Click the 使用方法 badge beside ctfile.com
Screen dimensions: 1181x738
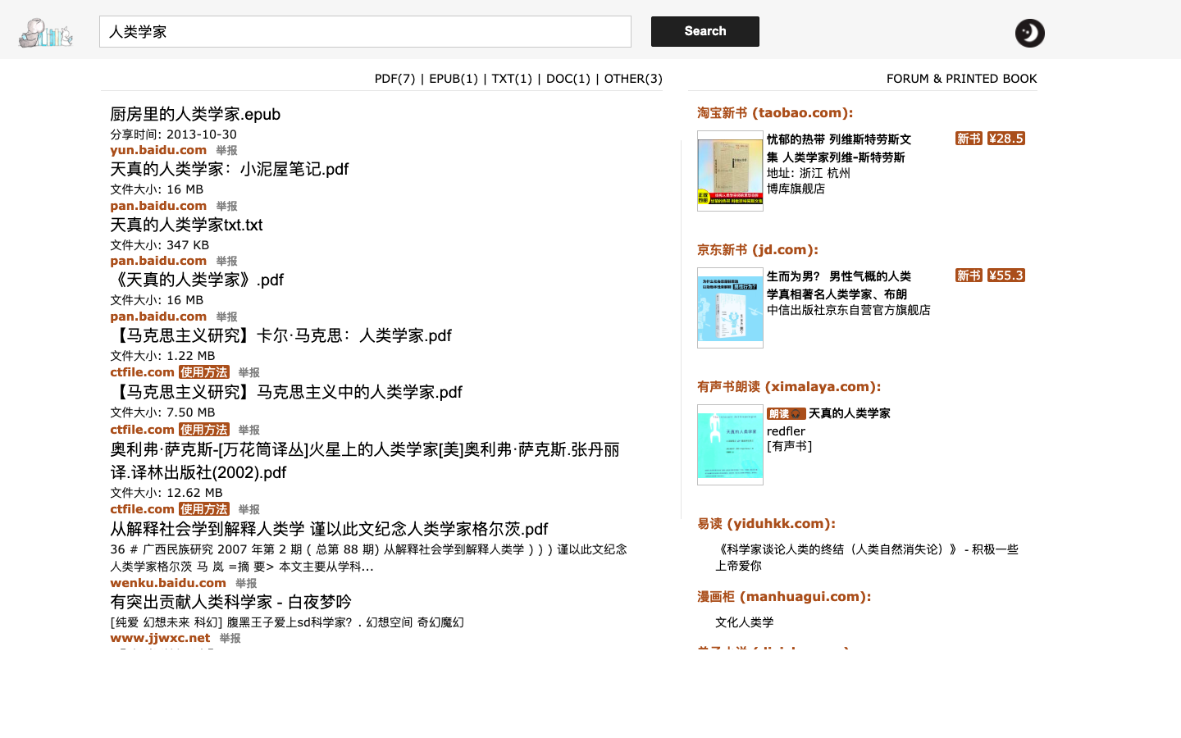[203, 371]
